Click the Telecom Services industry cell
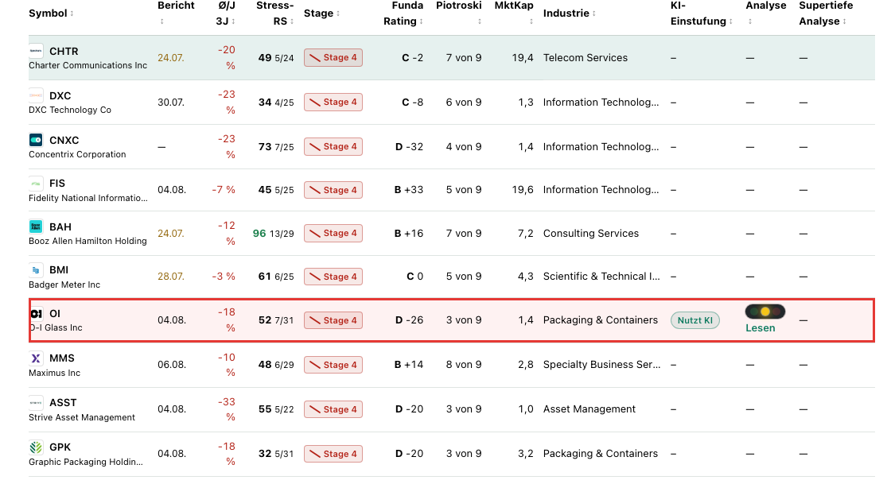The image size is (891, 484). click(x=586, y=57)
